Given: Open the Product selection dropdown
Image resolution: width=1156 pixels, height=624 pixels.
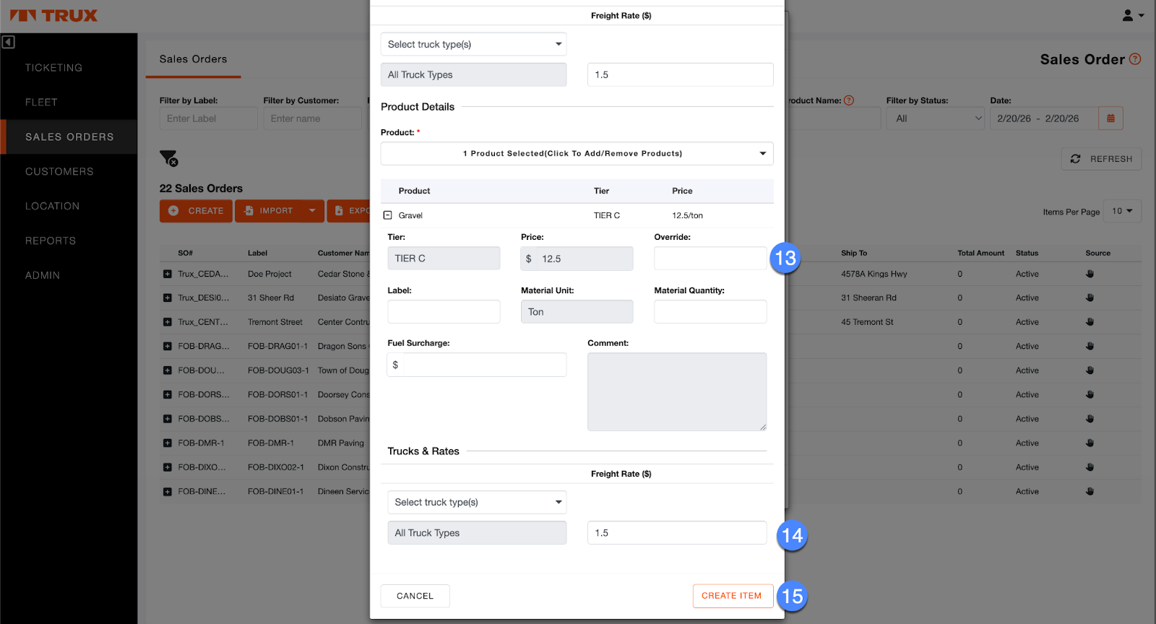Looking at the screenshot, I should [577, 153].
